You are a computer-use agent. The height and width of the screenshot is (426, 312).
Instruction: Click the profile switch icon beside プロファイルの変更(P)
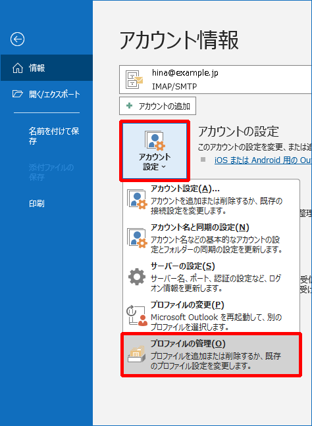click(x=137, y=316)
